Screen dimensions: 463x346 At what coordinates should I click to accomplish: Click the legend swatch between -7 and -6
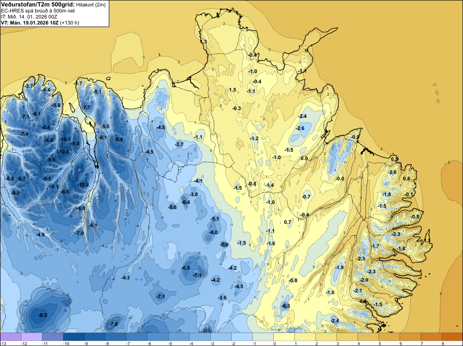click(137, 337)
